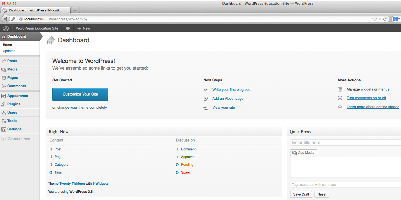This screenshot has height=200, width=401.
Task: Open the Twenty Thirteen theme link
Action: click(x=72, y=184)
